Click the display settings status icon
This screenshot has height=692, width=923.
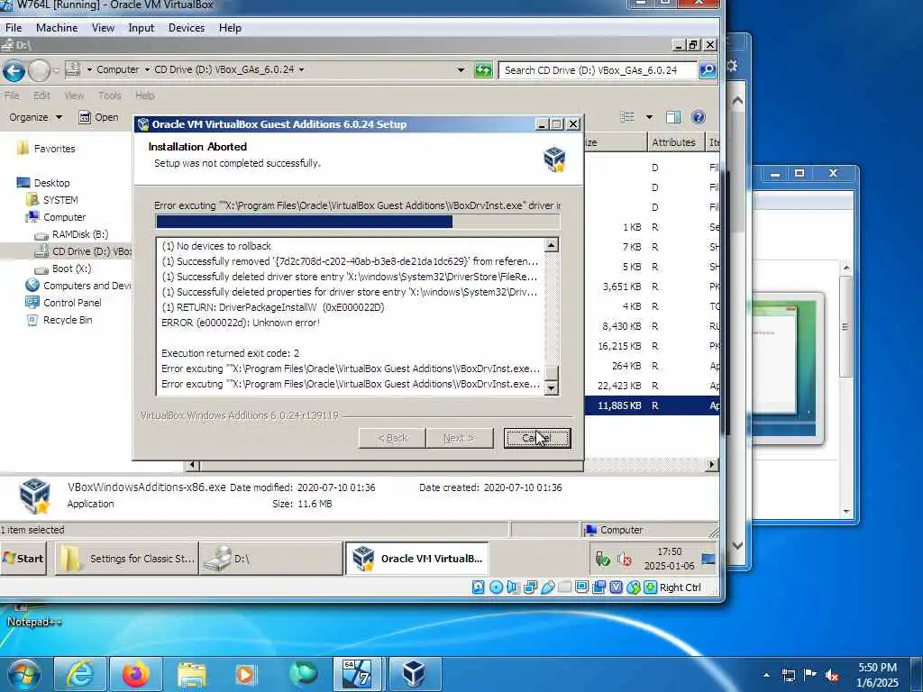click(x=581, y=587)
